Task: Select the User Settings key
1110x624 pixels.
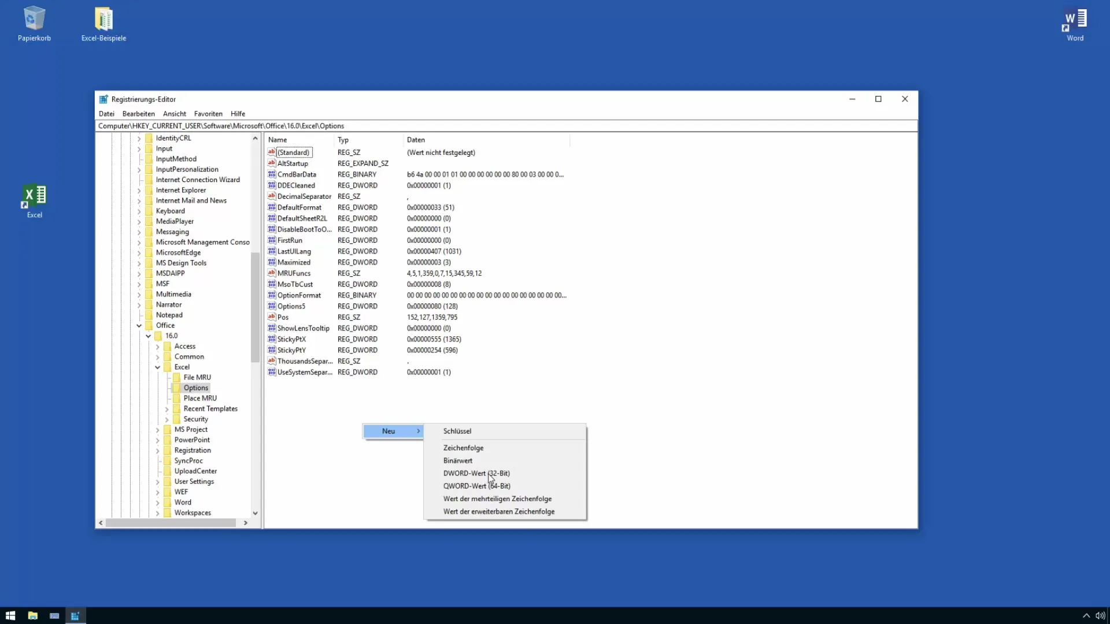Action: click(x=194, y=481)
